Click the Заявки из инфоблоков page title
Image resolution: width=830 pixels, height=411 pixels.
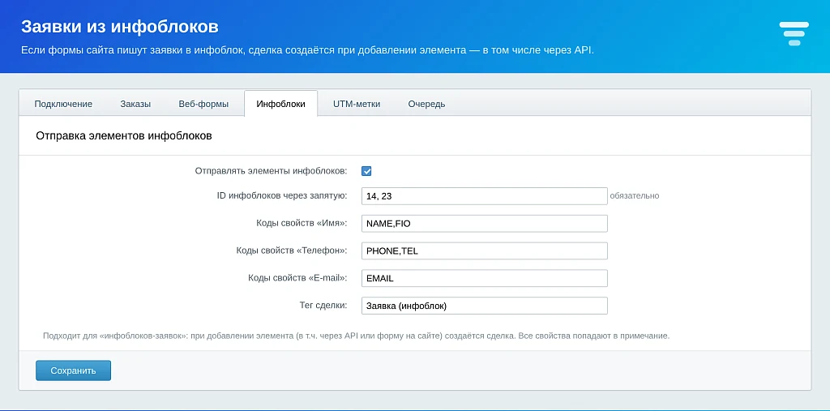120,26
